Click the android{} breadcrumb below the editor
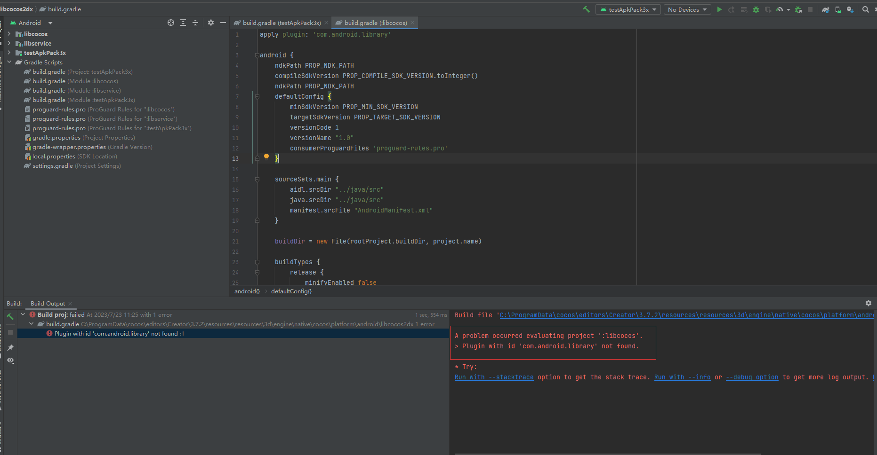The height and width of the screenshot is (455, 877). (246, 291)
